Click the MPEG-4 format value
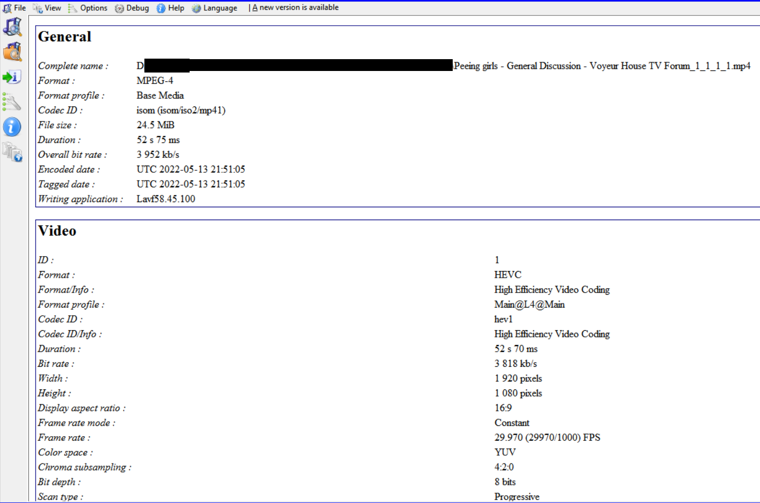The height and width of the screenshot is (503, 760). pos(155,81)
